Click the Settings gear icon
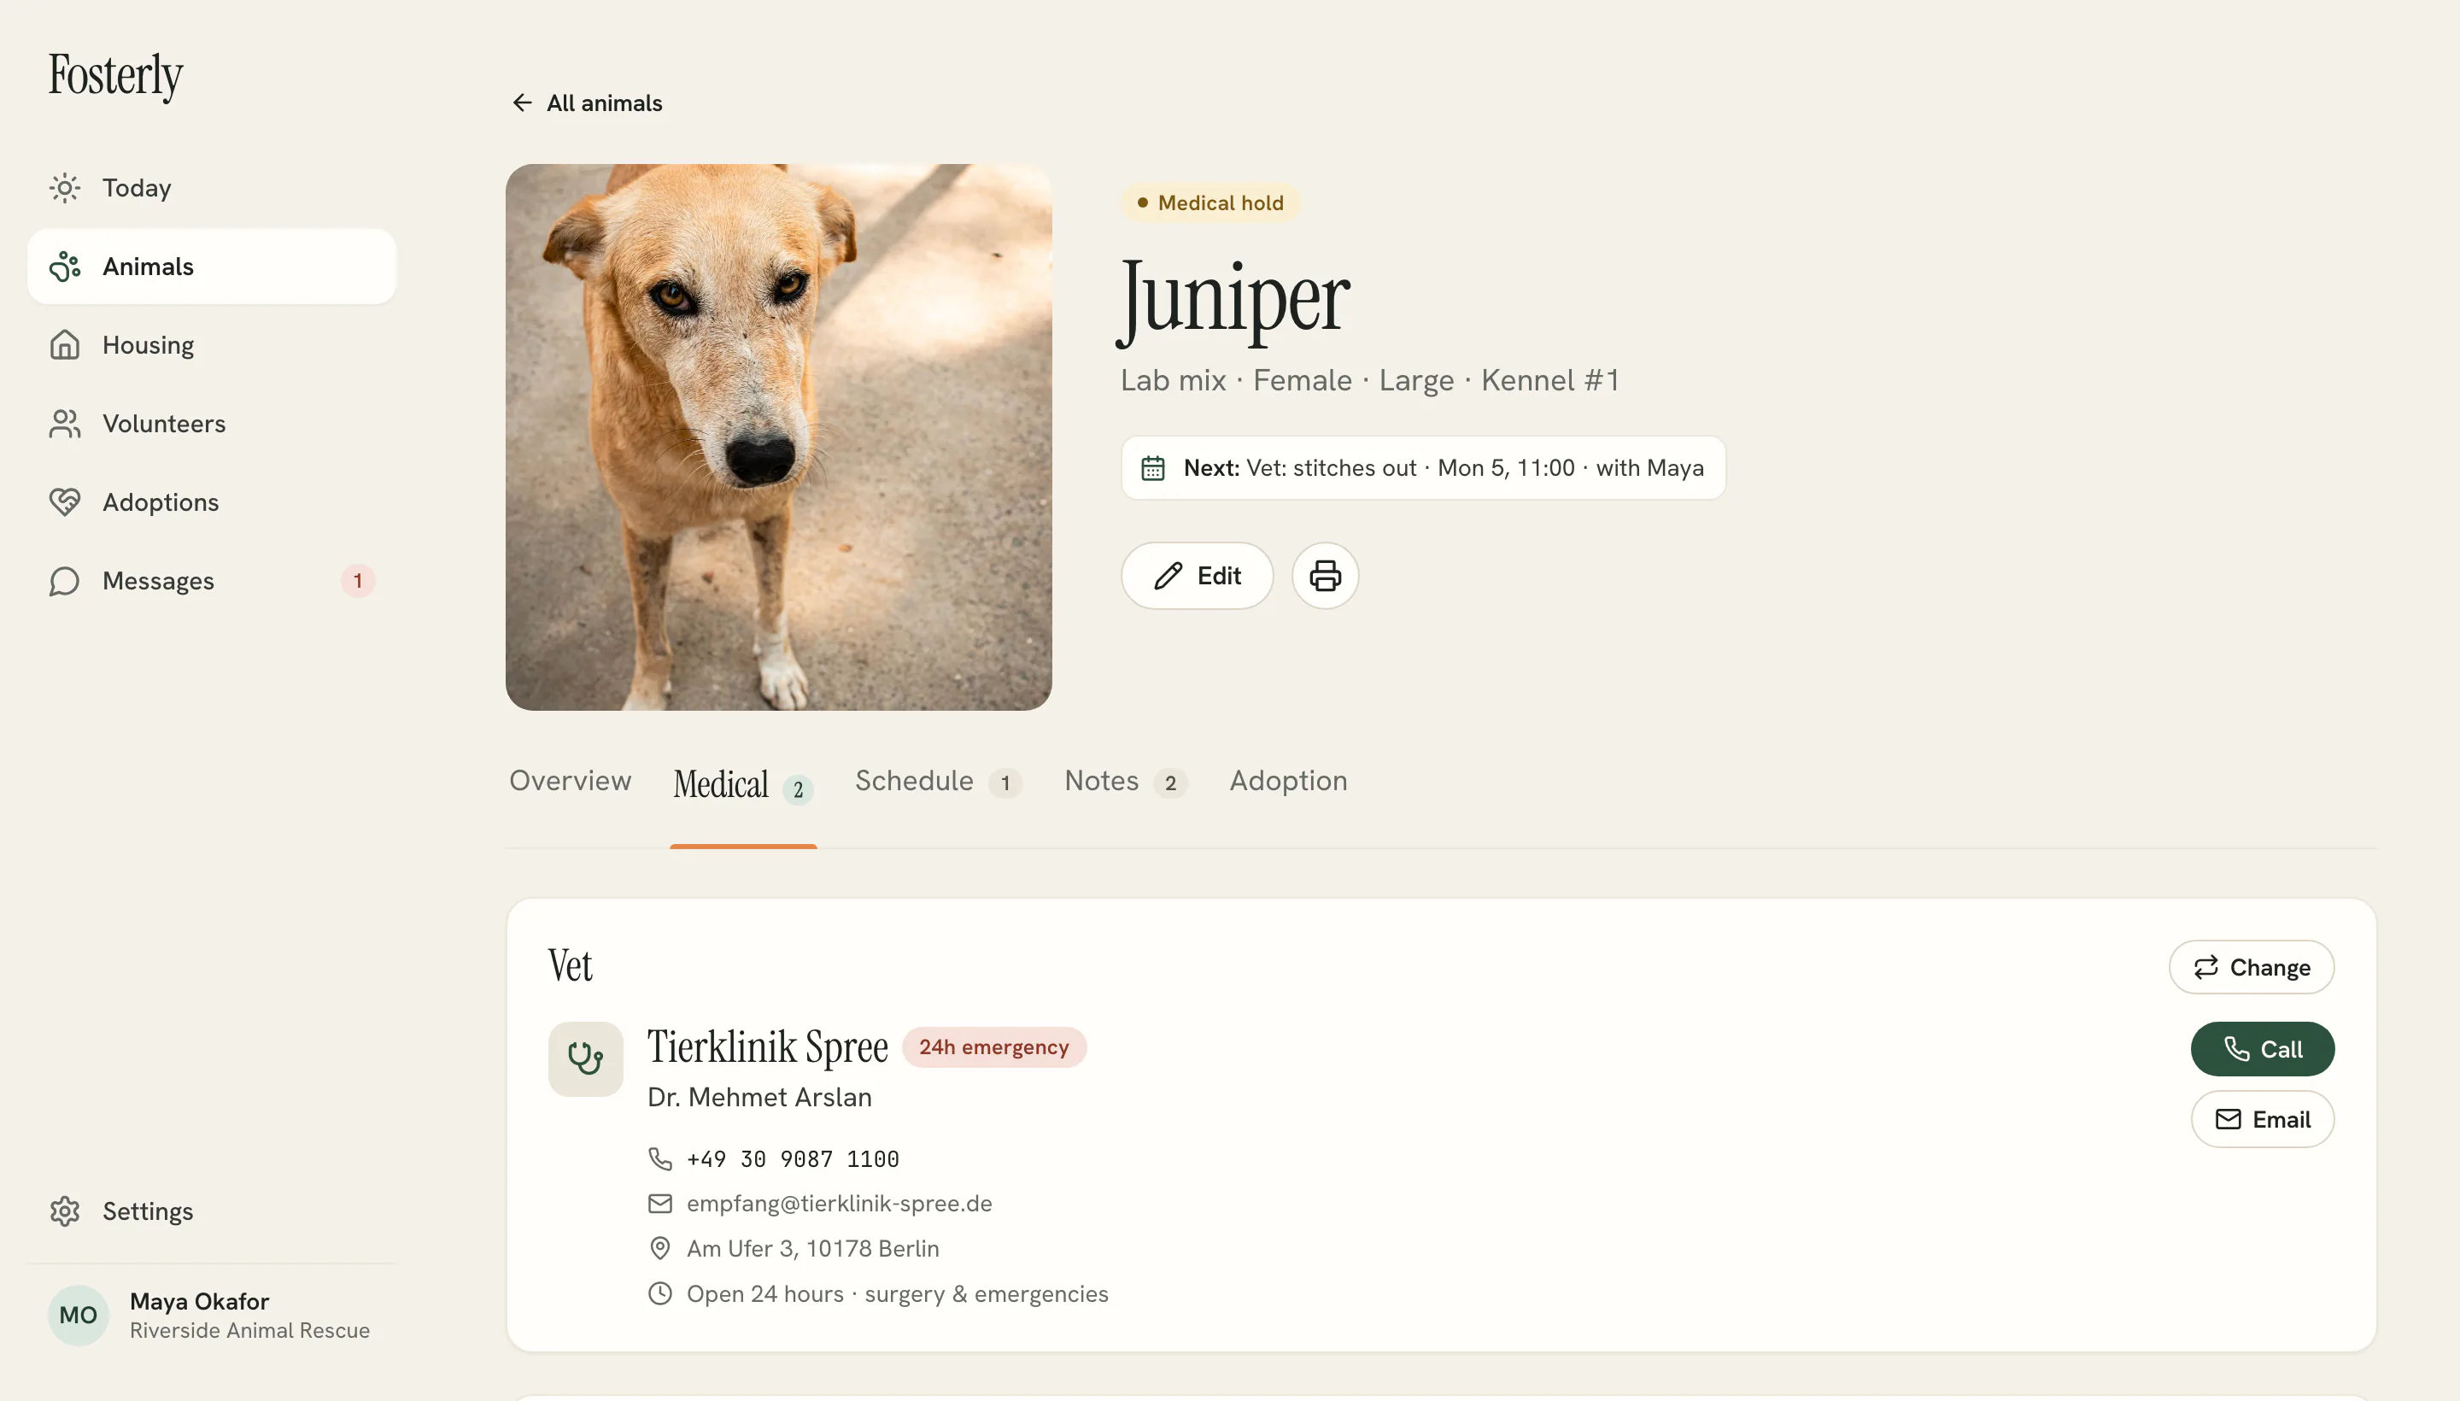2460x1401 pixels. click(64, 1211)
